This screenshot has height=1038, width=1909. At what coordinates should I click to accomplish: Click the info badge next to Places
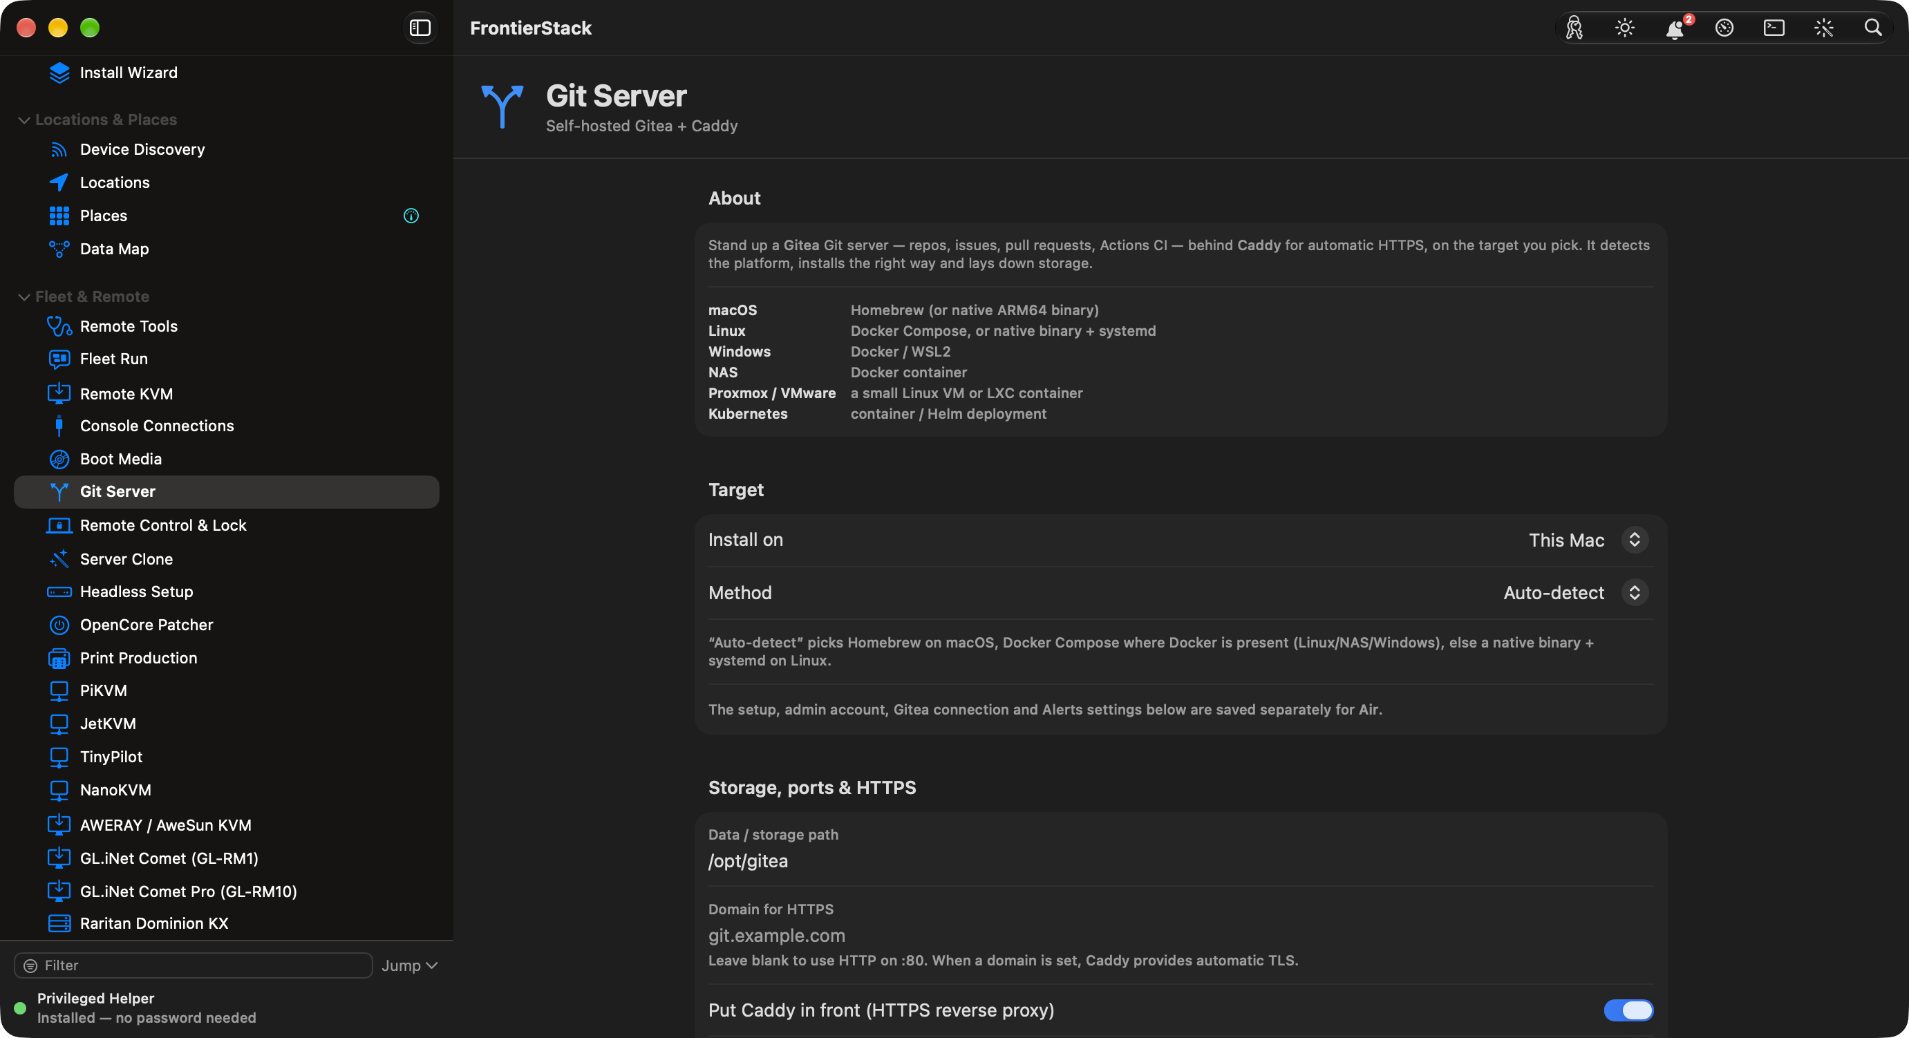pos(411,216)
